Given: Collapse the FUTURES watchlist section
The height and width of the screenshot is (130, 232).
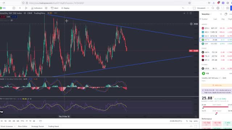Looking at the screenshot, I should coord(204,65).
